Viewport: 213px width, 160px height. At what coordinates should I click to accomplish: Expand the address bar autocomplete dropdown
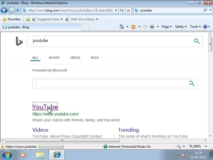116,10
